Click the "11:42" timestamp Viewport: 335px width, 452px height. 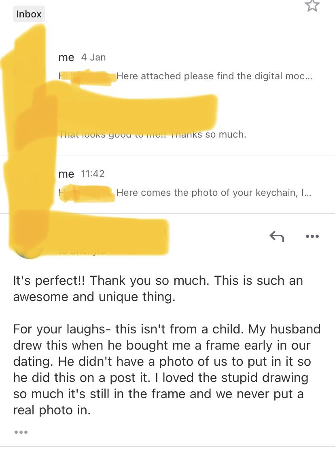coord(93,174)
